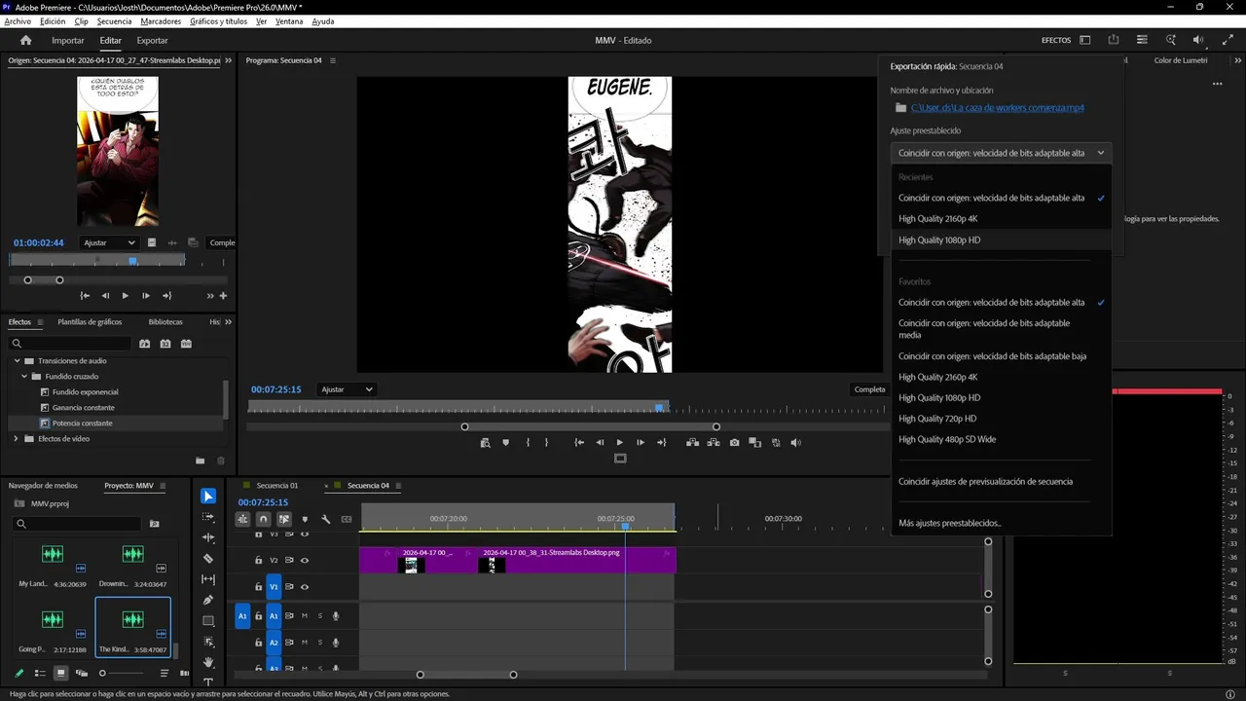Click the Home icon in header
Screen dimensions: 1246x701
coord(26,40)
